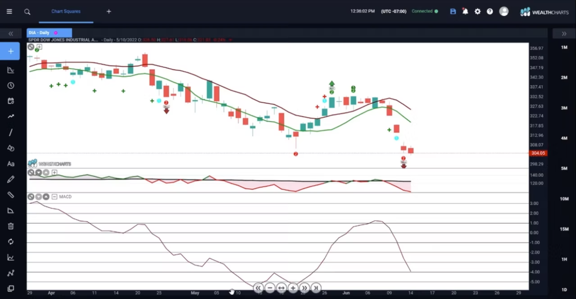
Task: Click the copy layers icon in sidebar
Action: point(11,289)
